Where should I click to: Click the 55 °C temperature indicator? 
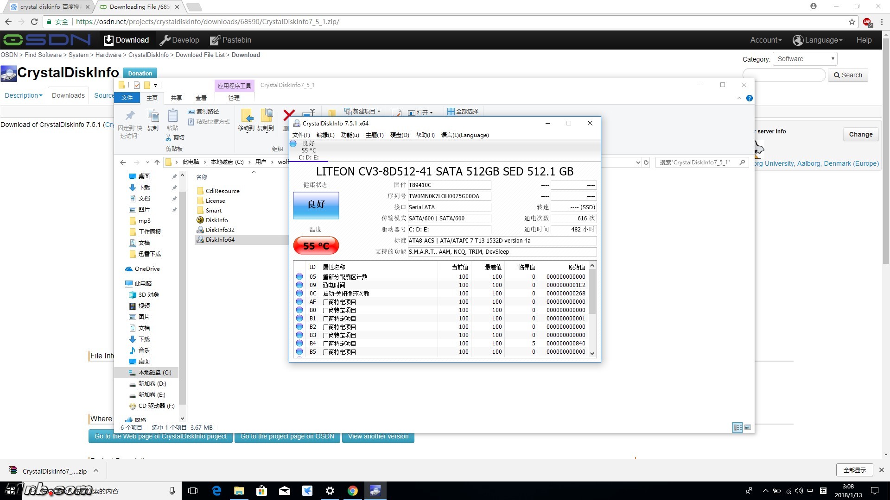[x=316, y=246]
